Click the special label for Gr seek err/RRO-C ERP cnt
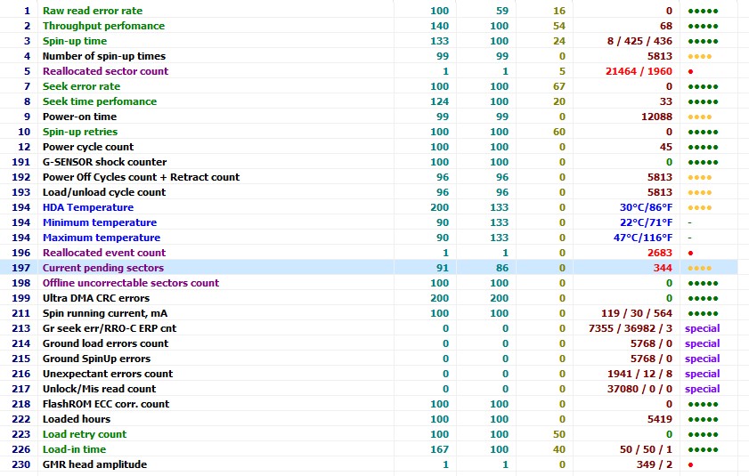 (702, 328)
